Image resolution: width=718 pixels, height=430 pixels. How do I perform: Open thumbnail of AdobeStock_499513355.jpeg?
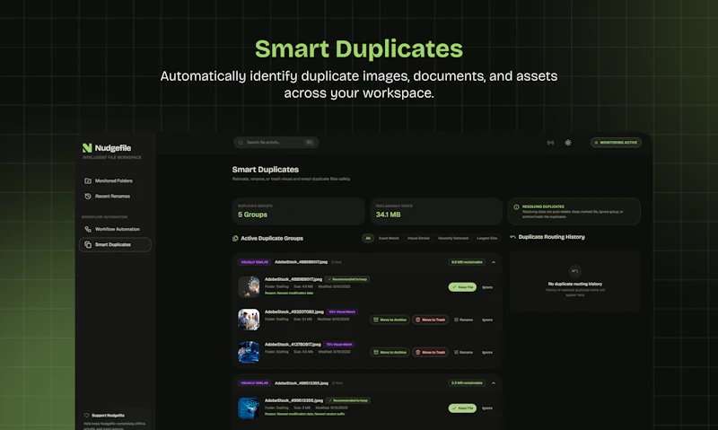(249, 408)
